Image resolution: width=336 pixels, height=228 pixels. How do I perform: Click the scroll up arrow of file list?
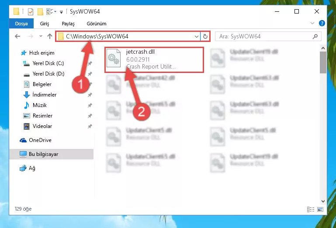tap(323, 48)
